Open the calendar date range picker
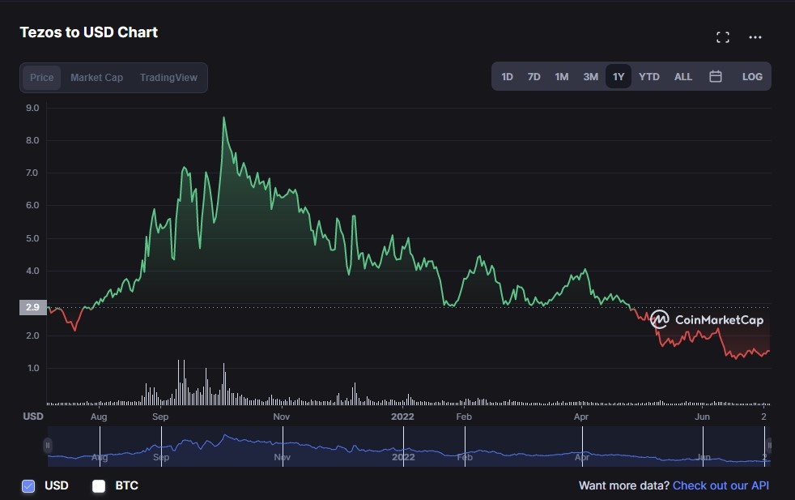Screen dimensions: 795x500 click(716, 76)
